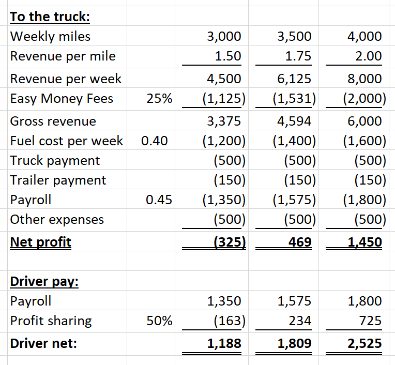Click the 'Weekly miles' label cell
This screenshot has width=395, height=365.
tap(50, 36)
